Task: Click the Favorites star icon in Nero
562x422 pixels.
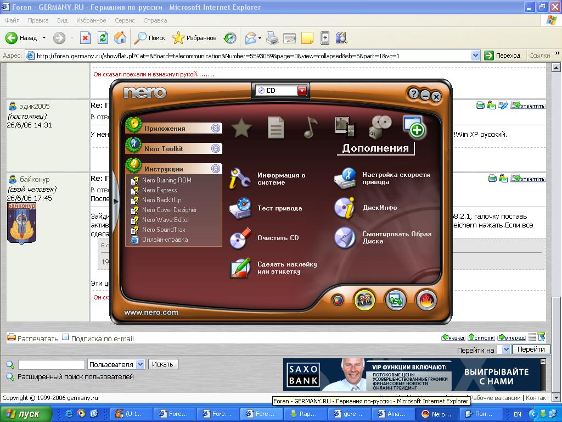Action: pos(241,128)
